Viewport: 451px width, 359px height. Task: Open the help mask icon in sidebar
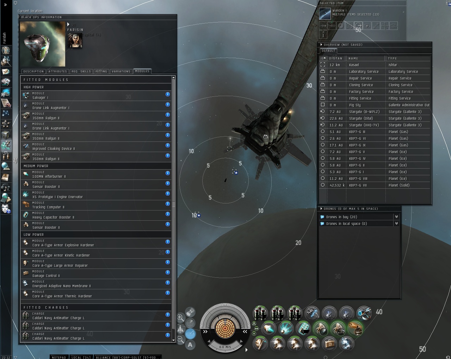6,208
